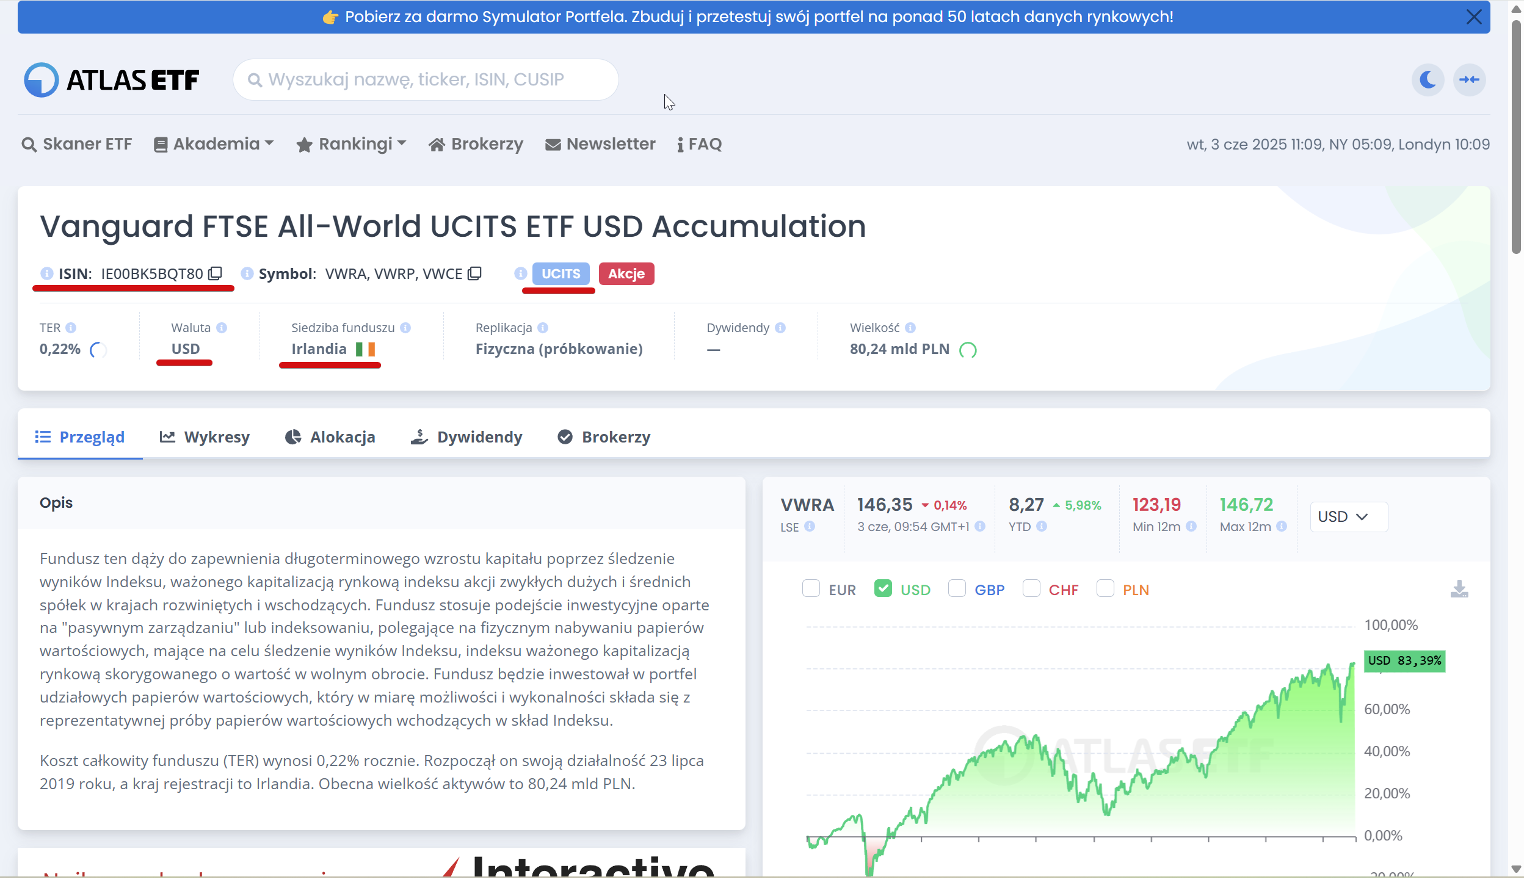1524x896 pixels.
Task: Open the USD currency dropdown
Action: pyautogui.click(x=1348, y=517)
